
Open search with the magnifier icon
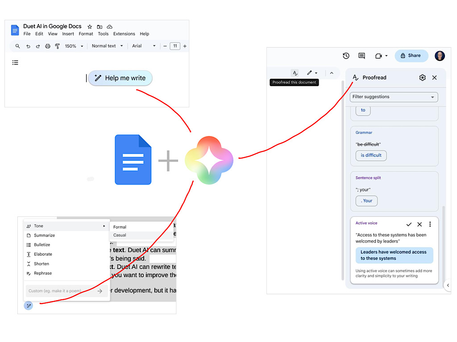tap(17, 46)
